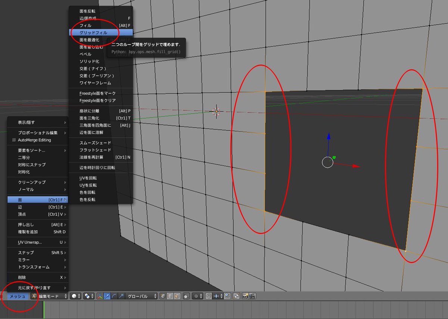Render animation with the clapperboard icon
The height and width of the screenshot is (319, 448).
pos(252,296)
